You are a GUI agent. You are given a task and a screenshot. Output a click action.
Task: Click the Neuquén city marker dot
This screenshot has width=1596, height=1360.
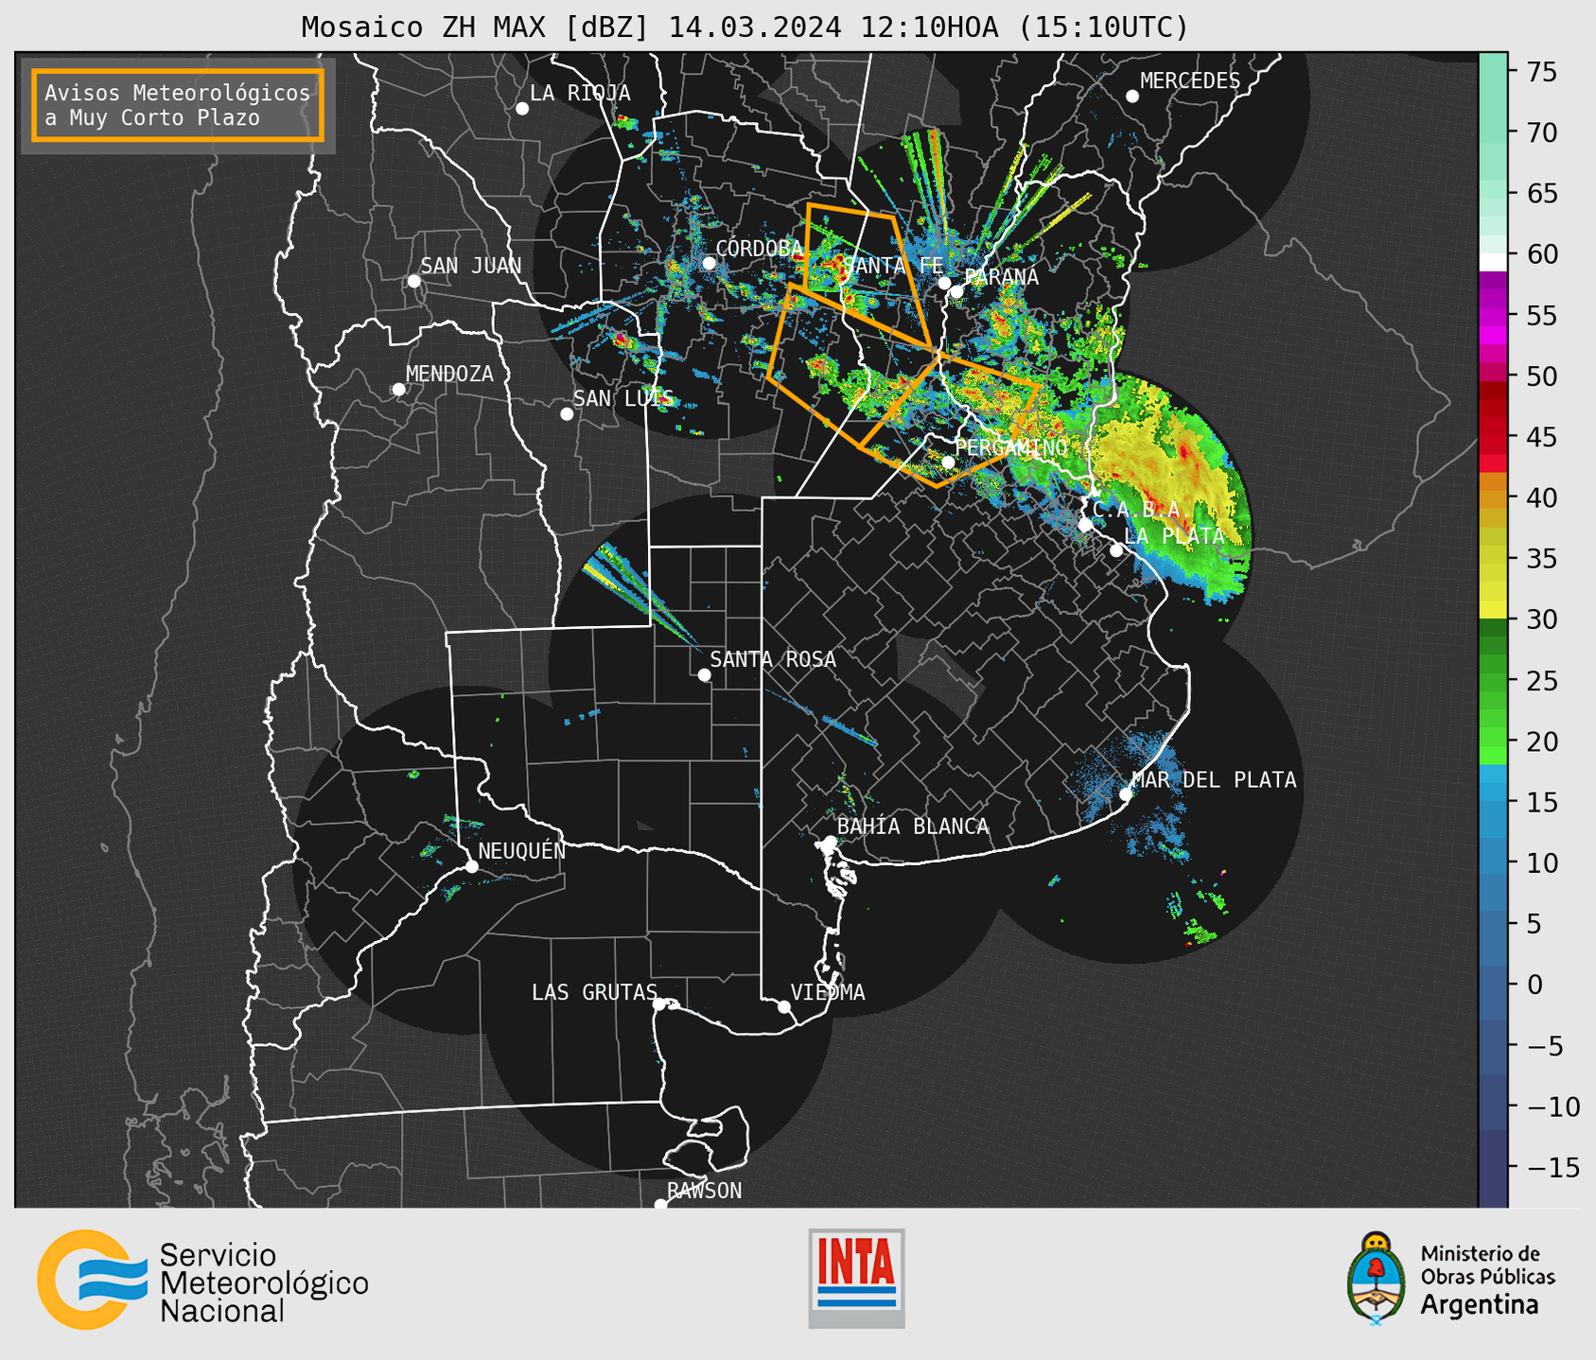click(x=471, y=866)
